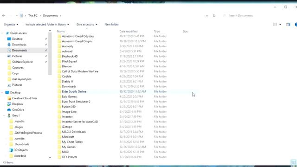Click the BlackSquad folder icon
This screenshot has height=167, width=297.
click(x=59, y=61)
